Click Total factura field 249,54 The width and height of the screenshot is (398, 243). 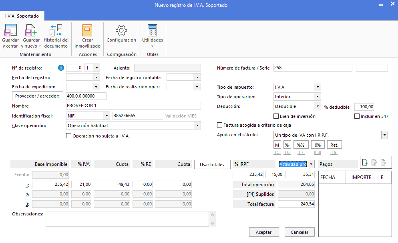click(296, 204)
